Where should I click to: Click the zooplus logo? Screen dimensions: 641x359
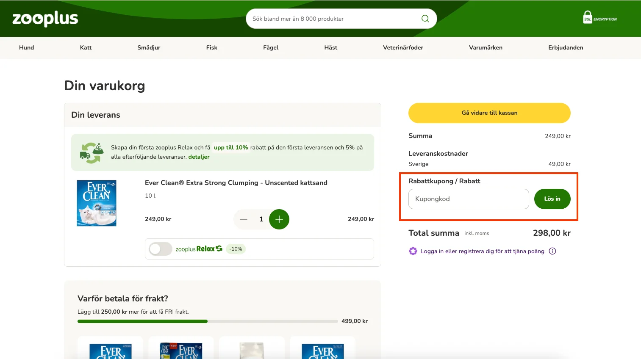[45, 19]
